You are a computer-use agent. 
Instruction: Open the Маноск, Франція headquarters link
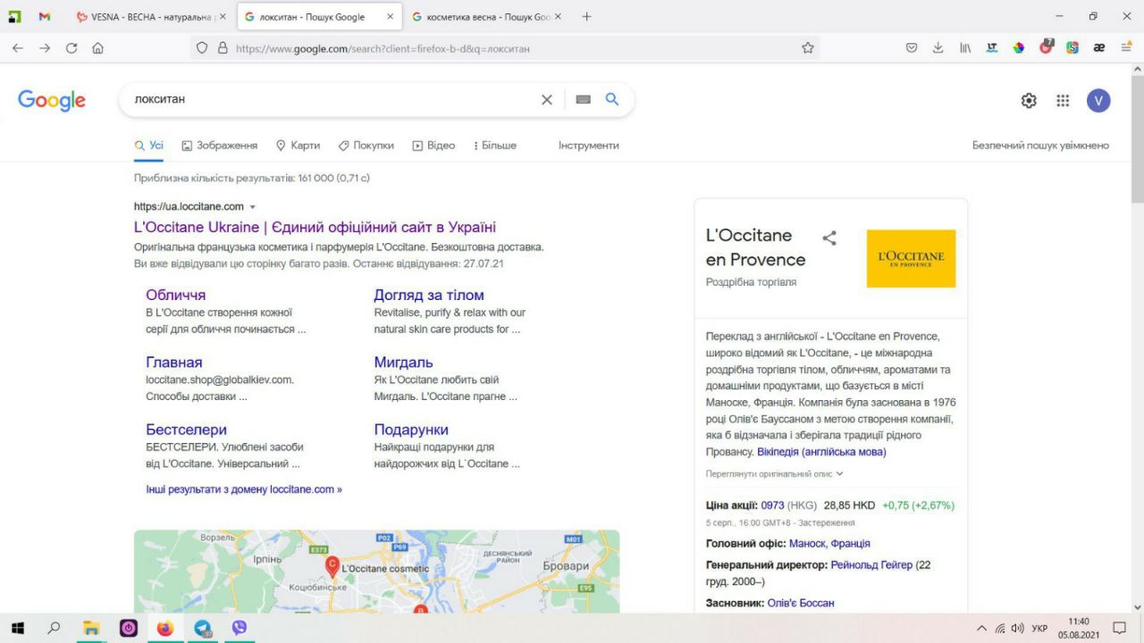[829, 543]
